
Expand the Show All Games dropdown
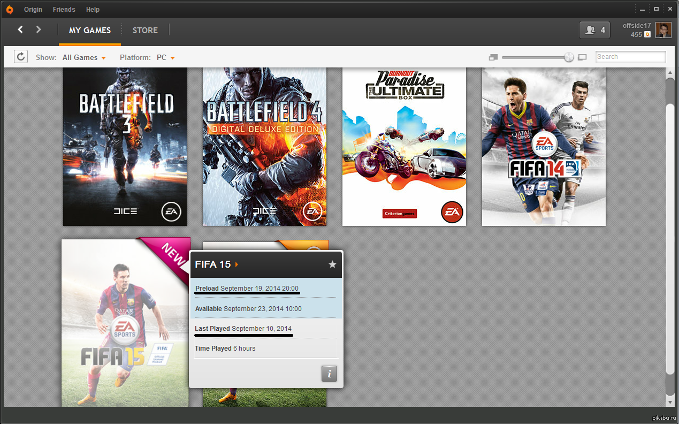point(84,57)
